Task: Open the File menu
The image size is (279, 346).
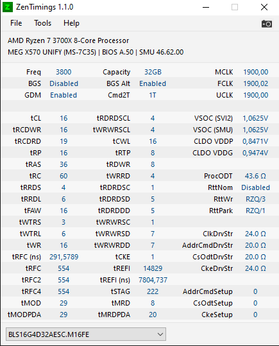Action: click(16, 23)
